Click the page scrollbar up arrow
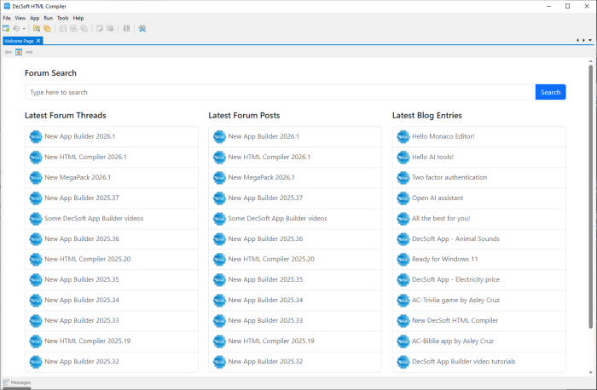This screenshot has height=390, width=597. pos(591,61)
